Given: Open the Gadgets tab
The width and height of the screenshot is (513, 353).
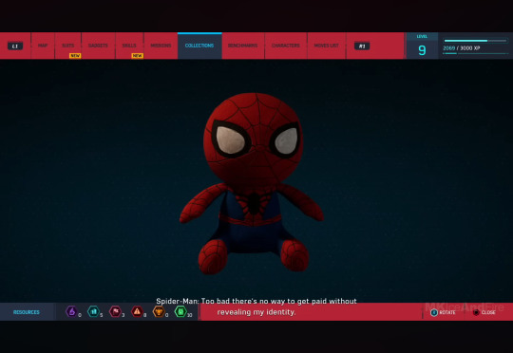Looking at the screenshot, I should point(98,46).
